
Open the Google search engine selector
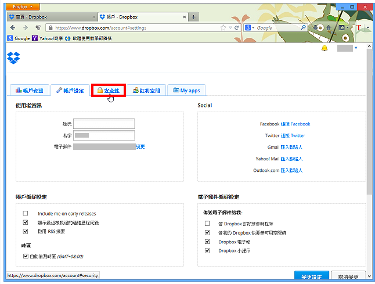pos(250,28)
